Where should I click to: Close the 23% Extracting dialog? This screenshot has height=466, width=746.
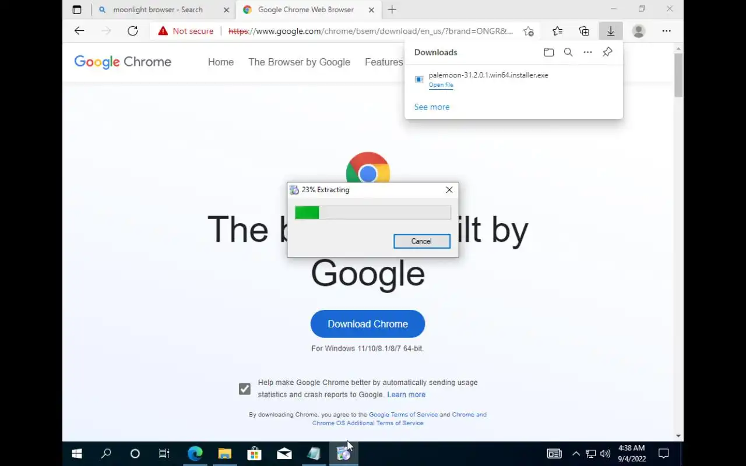(x=449, y=190)
